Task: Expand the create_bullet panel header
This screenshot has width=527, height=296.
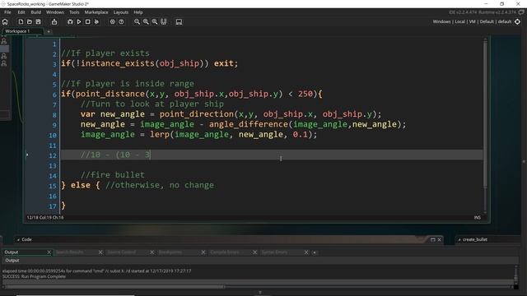Action: coord(459,239)
